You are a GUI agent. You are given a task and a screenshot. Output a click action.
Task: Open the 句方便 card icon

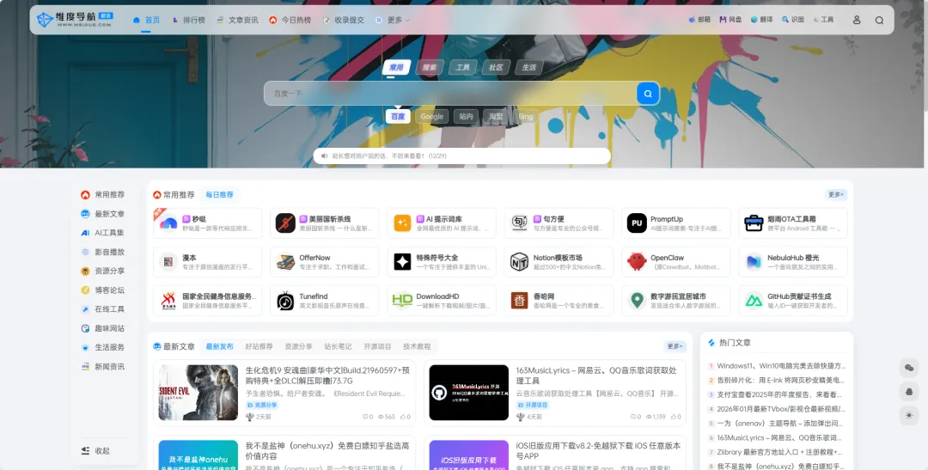click(520, 223)
